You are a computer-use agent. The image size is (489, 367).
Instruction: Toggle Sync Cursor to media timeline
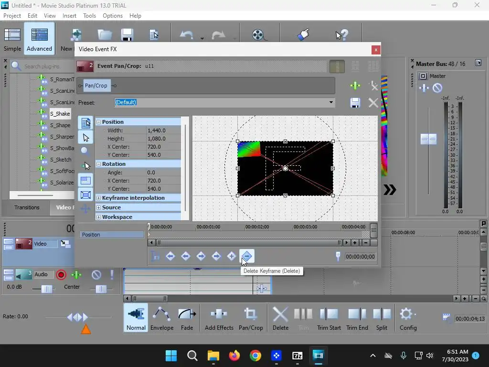155,256
